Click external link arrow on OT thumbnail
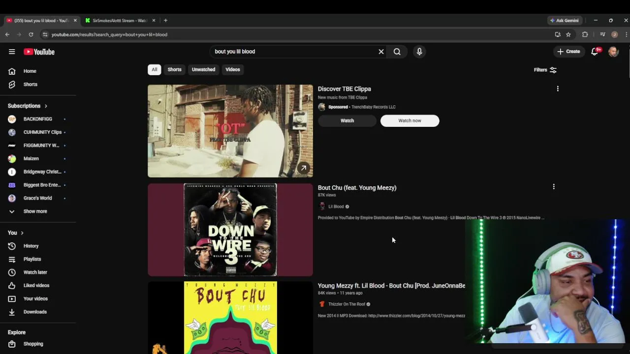630x354 pixels. click(x=304, y=168)
